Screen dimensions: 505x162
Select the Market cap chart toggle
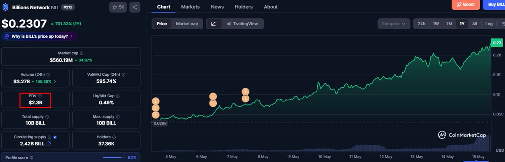(x=187, y=24)
